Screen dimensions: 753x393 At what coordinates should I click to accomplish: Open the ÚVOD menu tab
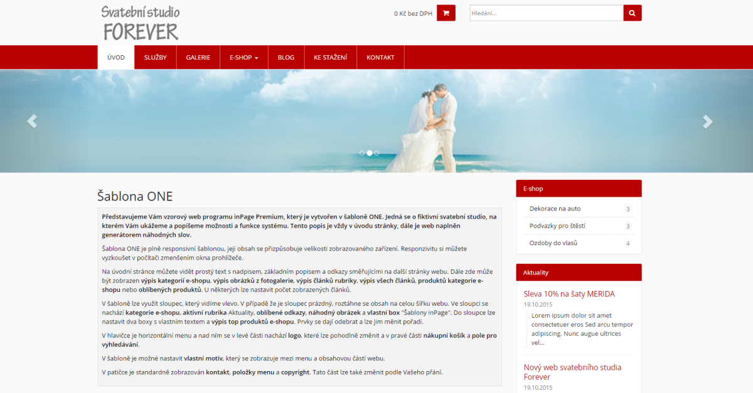116,58
